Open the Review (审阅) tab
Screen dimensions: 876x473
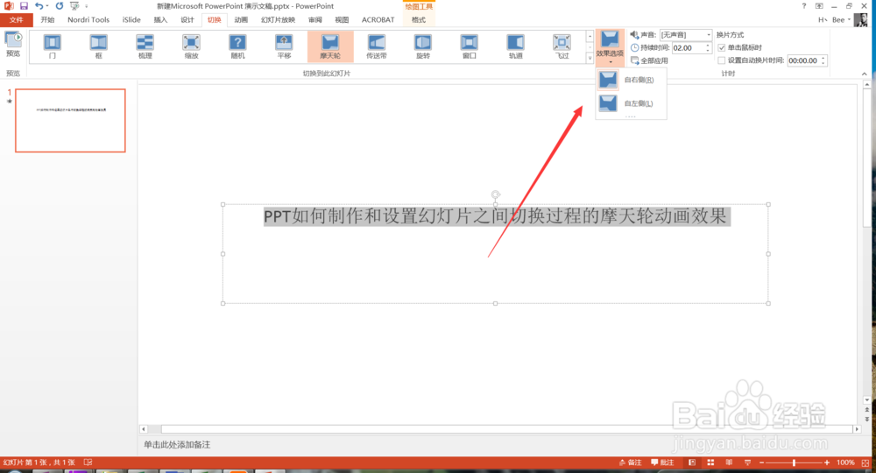tap(315, 19)
